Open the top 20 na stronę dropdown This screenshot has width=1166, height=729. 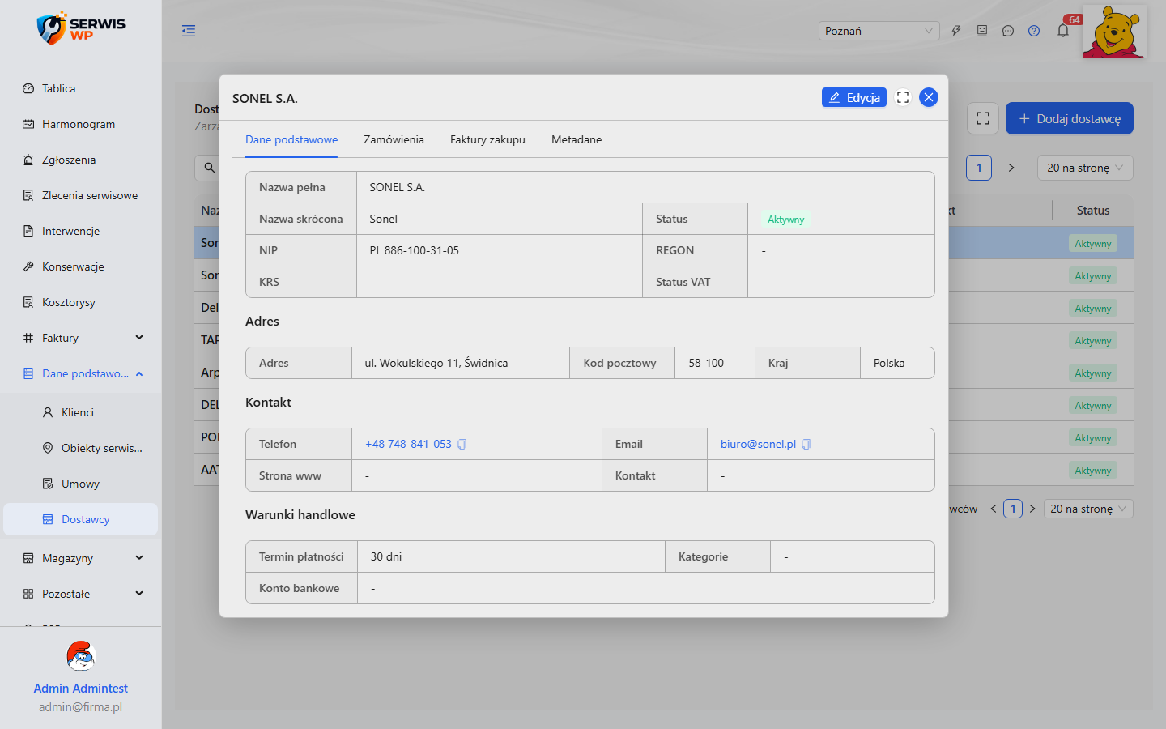[1085, 168]
